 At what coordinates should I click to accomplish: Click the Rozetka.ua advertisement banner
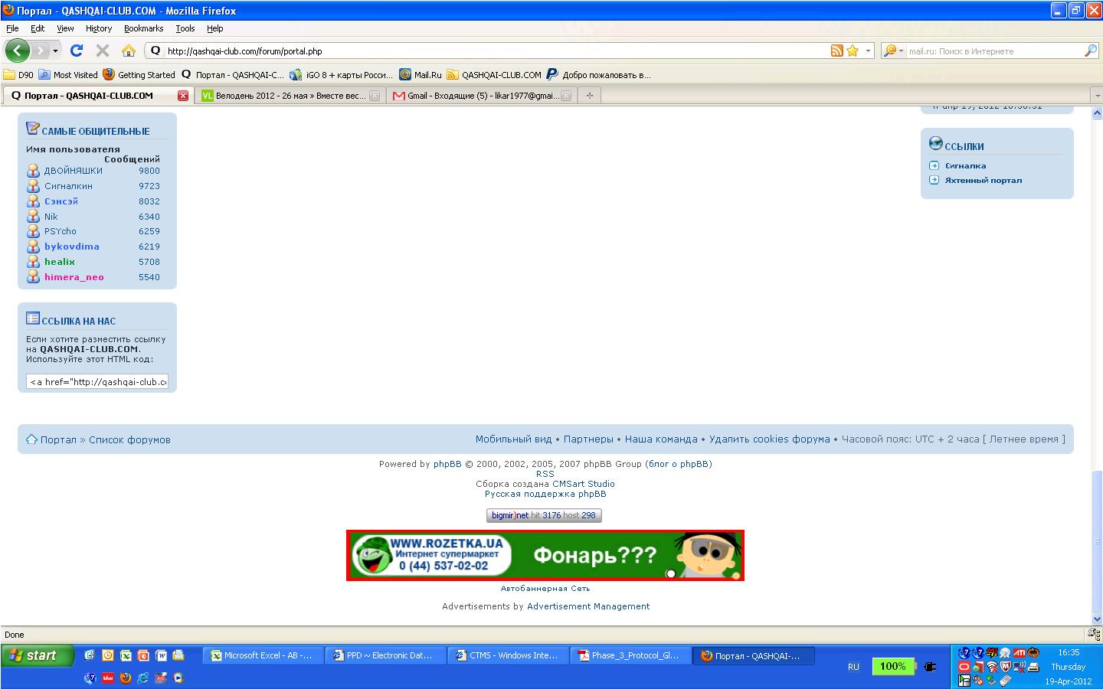click(x=545, y=556)
